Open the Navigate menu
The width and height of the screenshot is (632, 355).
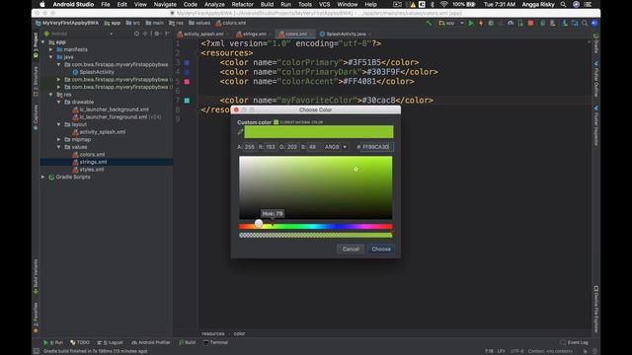[165, 4]
